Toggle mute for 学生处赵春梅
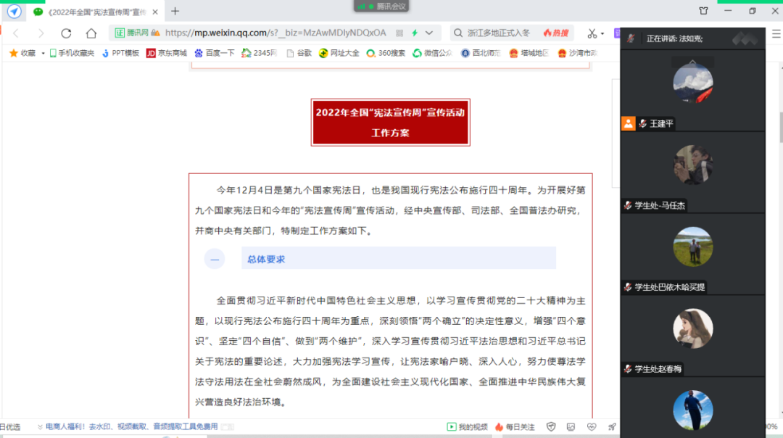Screen dimensions: 783x438 pos(628,368)
